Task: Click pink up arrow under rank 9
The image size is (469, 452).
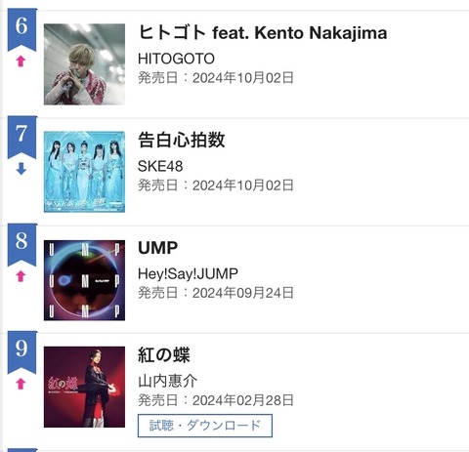Action: click(21, 384)
